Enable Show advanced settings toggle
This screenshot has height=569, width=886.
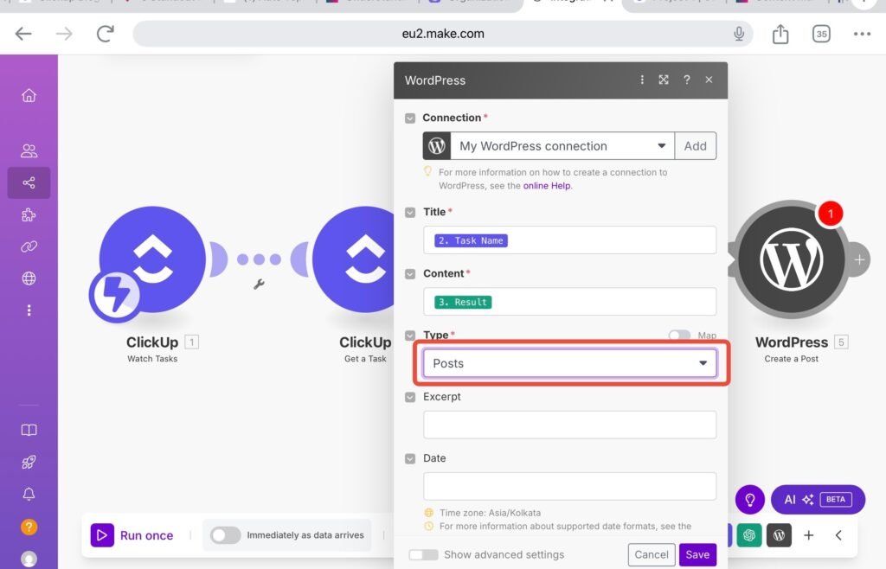pos(423,555)
